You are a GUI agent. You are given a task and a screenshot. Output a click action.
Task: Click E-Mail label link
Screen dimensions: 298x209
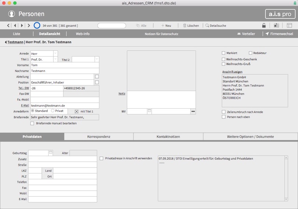pyautogui.click(x=25, y=105)
